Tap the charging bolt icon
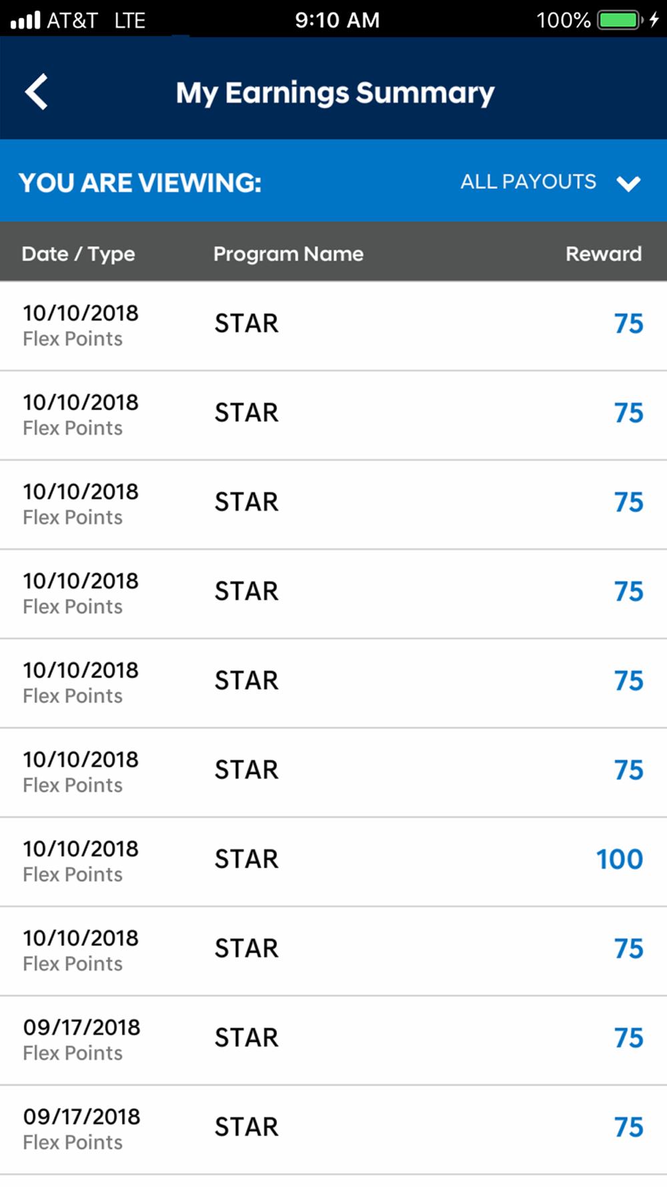 (654, 20)
